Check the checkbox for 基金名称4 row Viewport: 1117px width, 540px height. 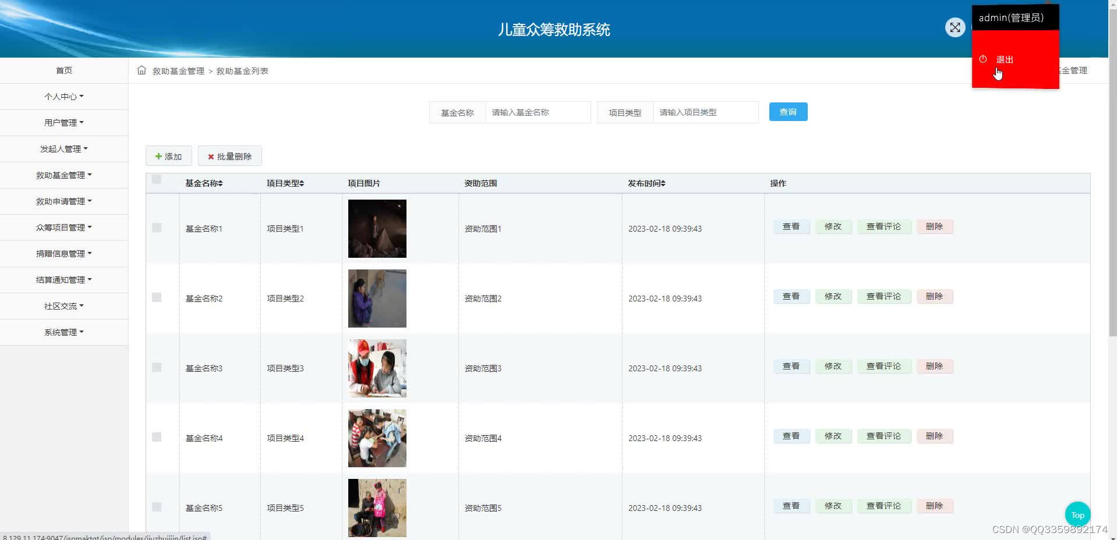157,437
